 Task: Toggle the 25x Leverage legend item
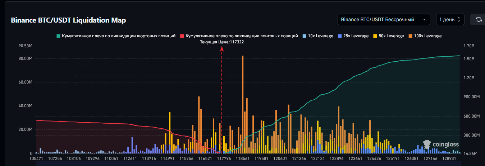coord(353,36)
